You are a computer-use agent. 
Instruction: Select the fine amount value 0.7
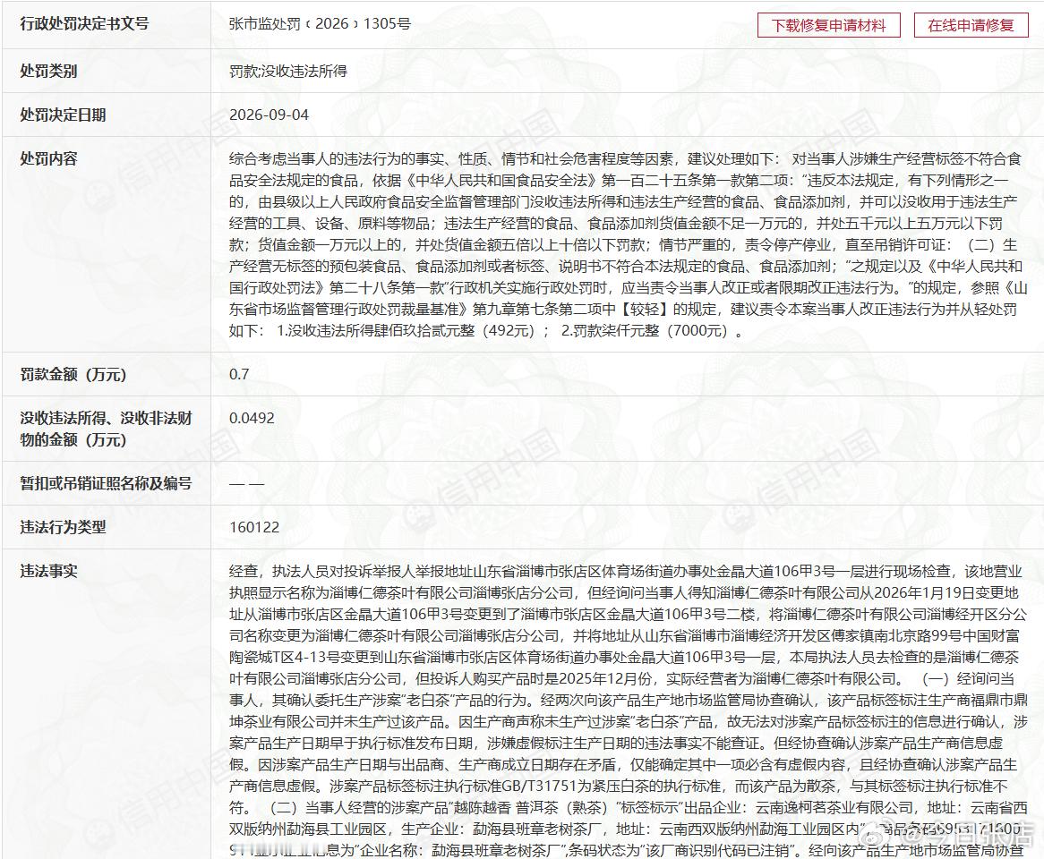tap(239, 374)
